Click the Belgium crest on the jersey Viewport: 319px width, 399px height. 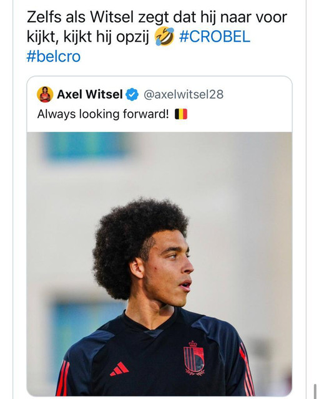[194, 358]
